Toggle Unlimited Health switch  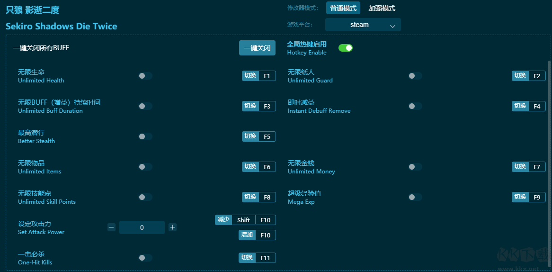click(145, 76)
